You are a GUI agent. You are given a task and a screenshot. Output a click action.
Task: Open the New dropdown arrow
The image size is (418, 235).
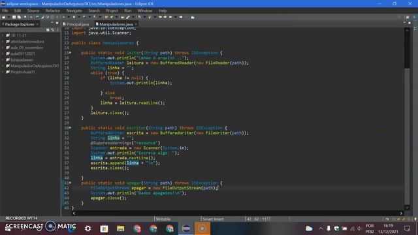(8, 17)
